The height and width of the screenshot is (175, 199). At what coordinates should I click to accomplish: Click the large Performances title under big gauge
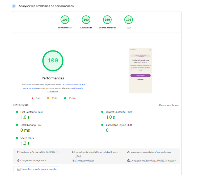click(53, 78)
